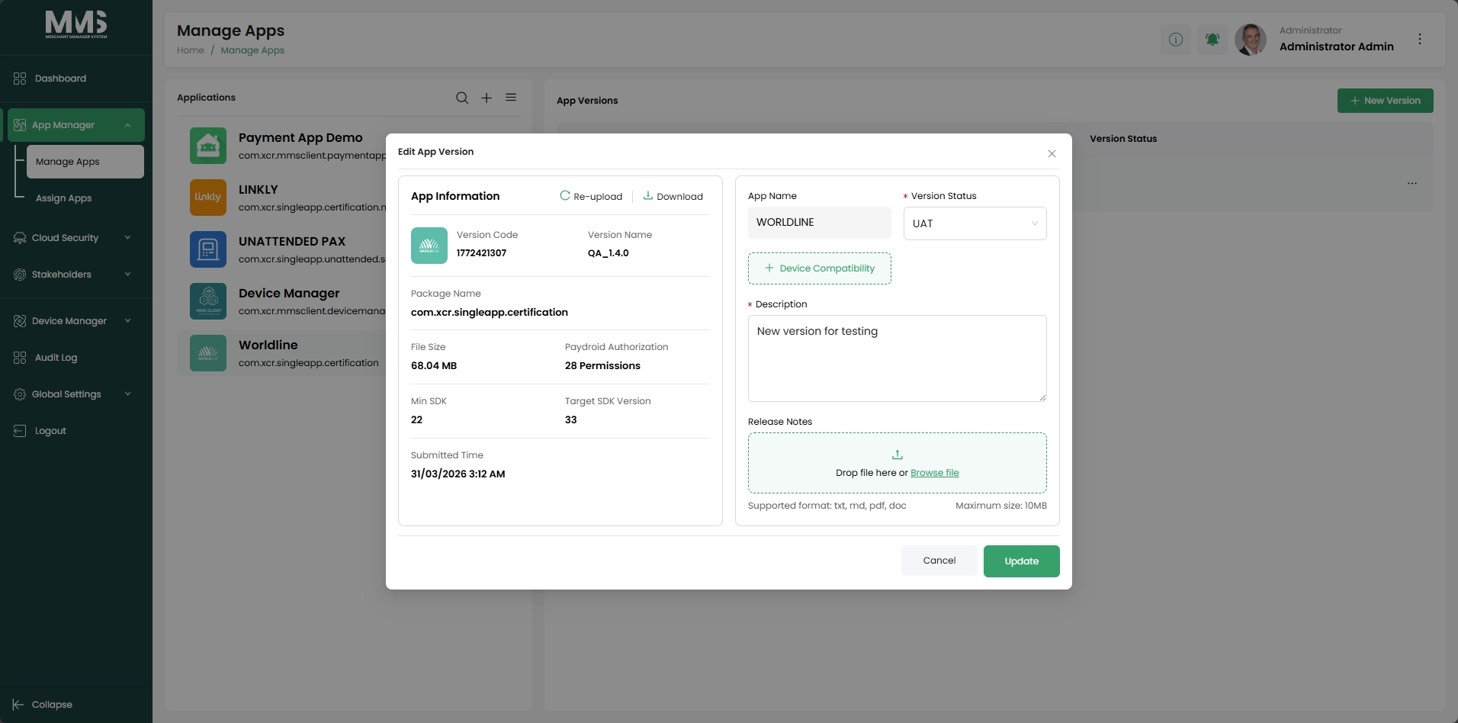Open header three-dot options menu
1458x723 pixels.
pos(1420,39)
